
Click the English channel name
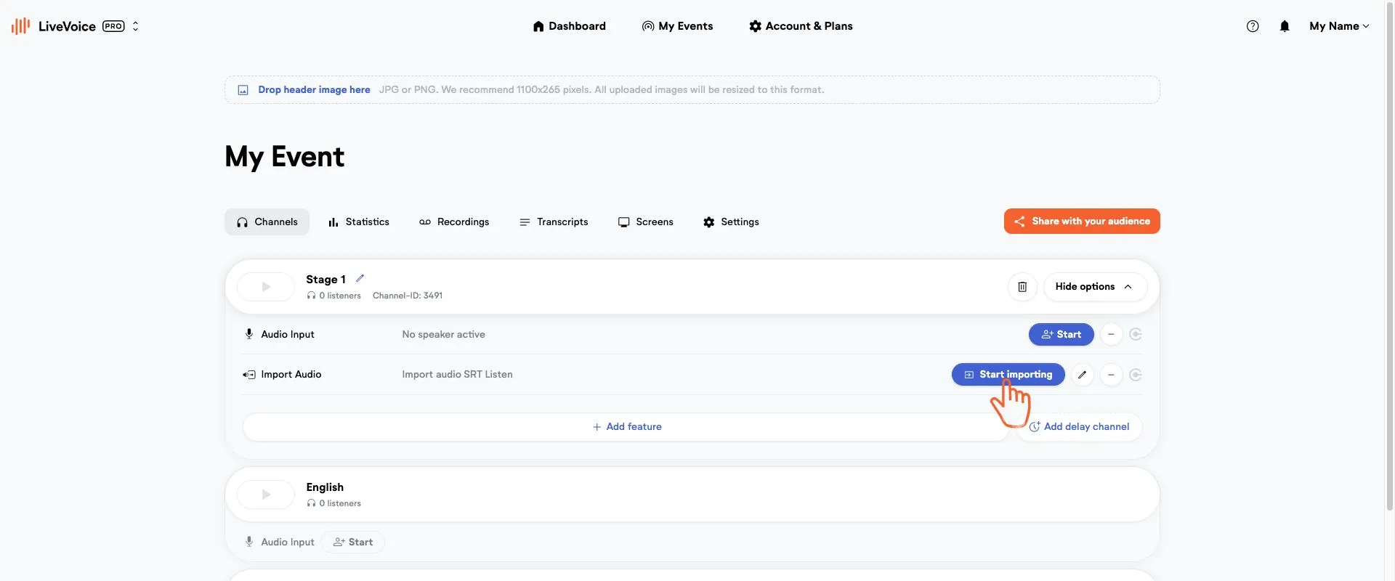click(x=325, y=487)
